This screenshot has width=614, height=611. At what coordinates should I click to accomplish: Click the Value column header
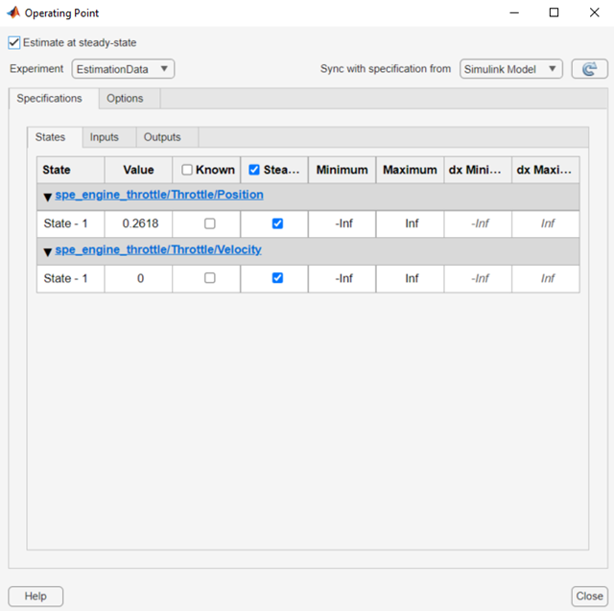pos(138,170)
